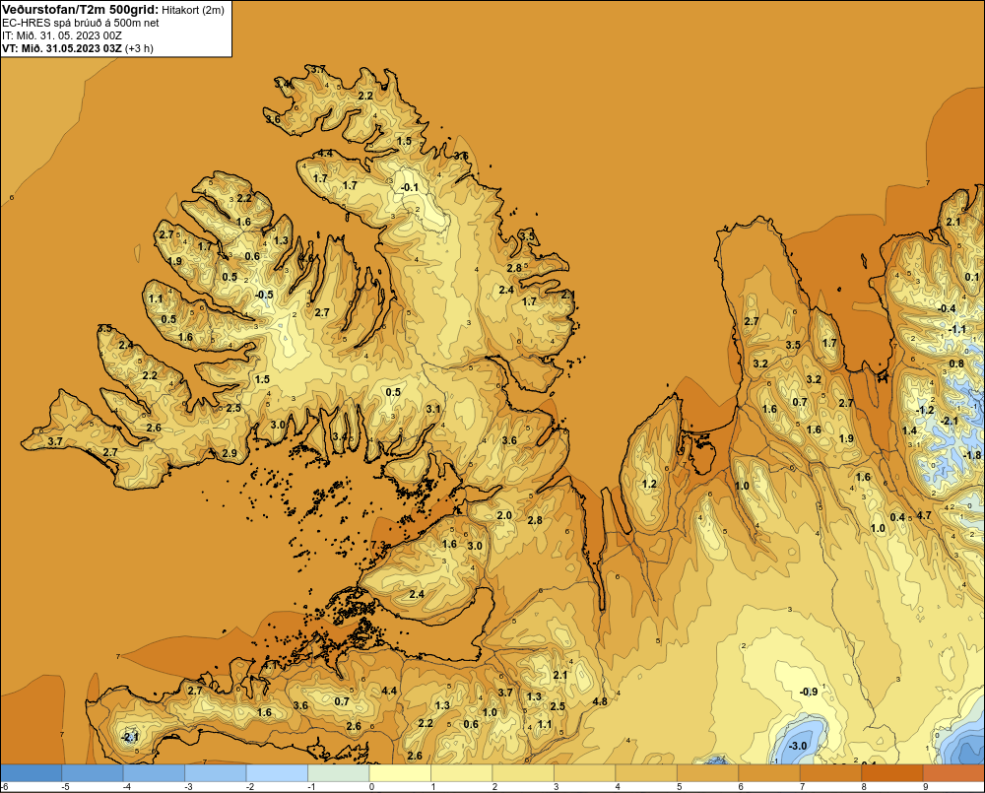Click the VT: Mið. 31.05.2023 03Z valid time

[62, 48]
